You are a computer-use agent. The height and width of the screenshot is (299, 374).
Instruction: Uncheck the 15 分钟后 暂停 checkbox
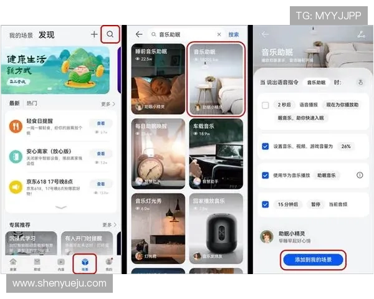pyautogui.click(x=266, y=204)
